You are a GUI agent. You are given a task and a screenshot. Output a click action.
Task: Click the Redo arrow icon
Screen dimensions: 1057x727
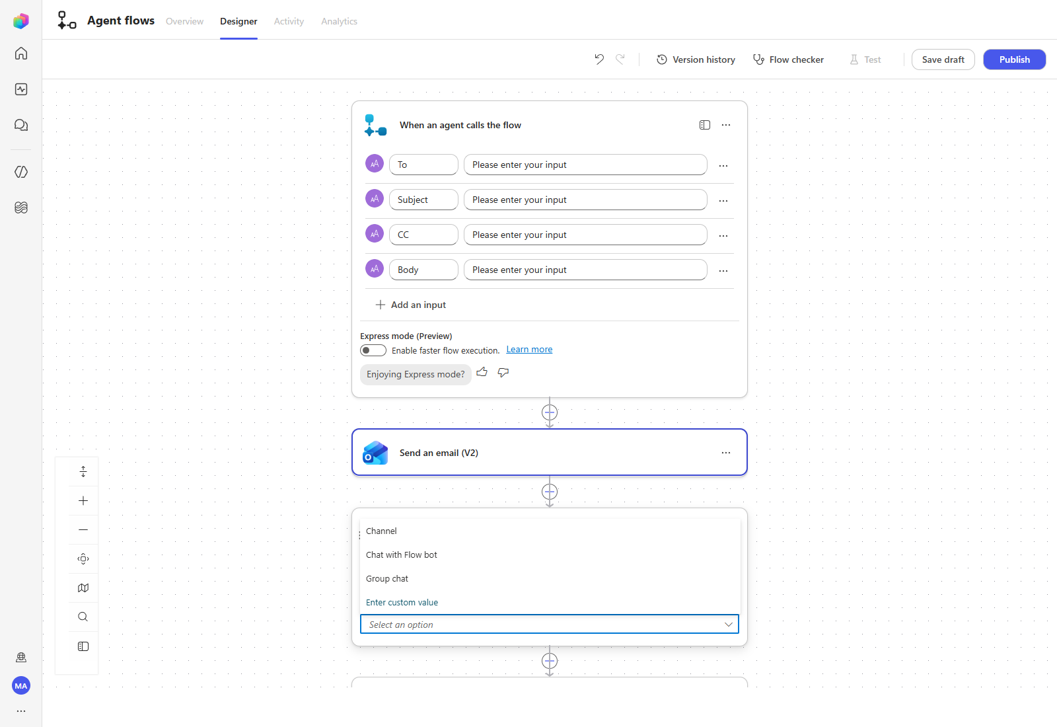click(620, 59)
